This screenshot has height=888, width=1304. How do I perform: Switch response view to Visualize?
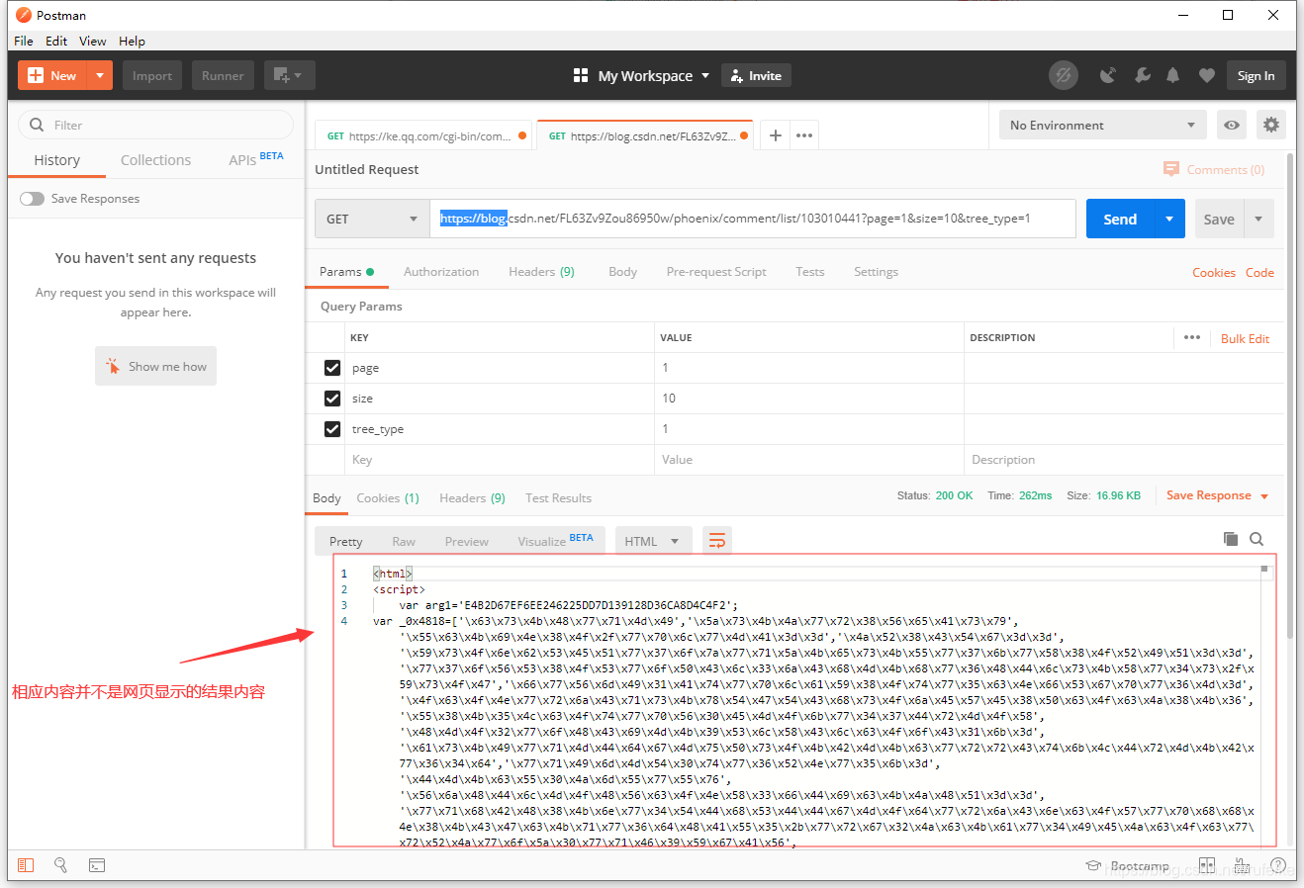tap(554, 540)
